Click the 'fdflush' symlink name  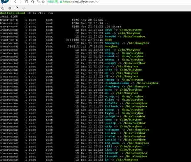(x=111, y=107)
